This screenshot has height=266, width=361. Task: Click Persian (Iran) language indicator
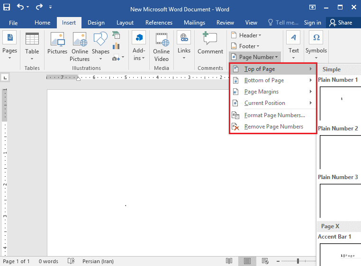coord(98,261)
